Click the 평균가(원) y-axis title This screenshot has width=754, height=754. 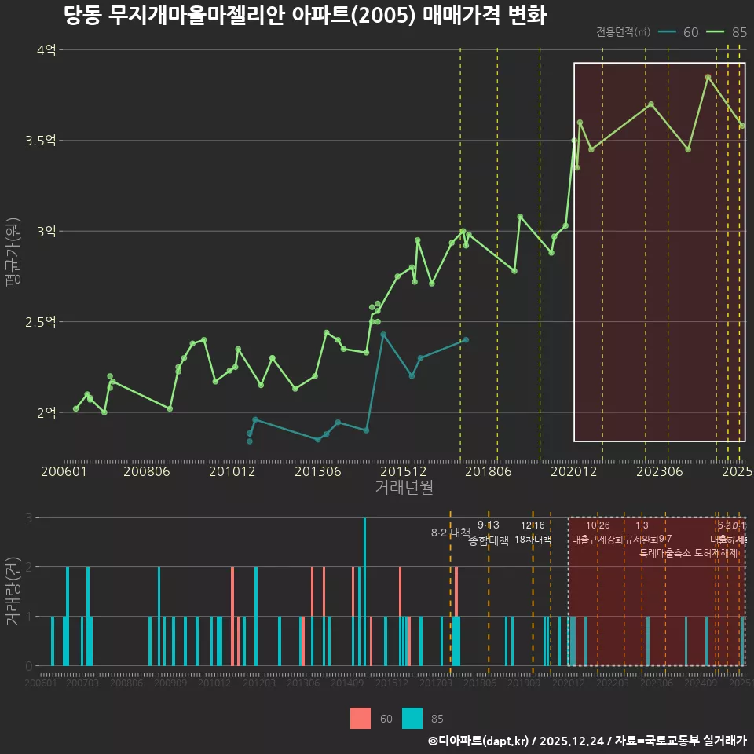point(13,255)
